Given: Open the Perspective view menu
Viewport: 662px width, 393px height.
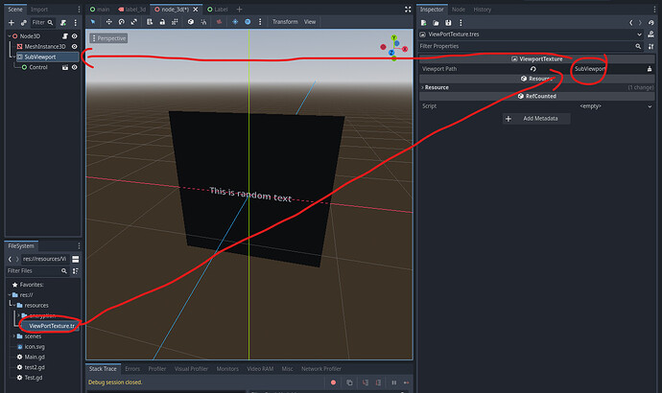Looking at the screenshot, I should 109,38.
